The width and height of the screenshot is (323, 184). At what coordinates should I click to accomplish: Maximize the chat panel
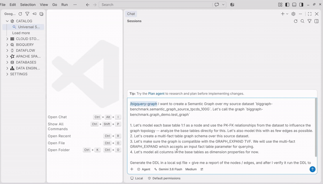[309, 14]
